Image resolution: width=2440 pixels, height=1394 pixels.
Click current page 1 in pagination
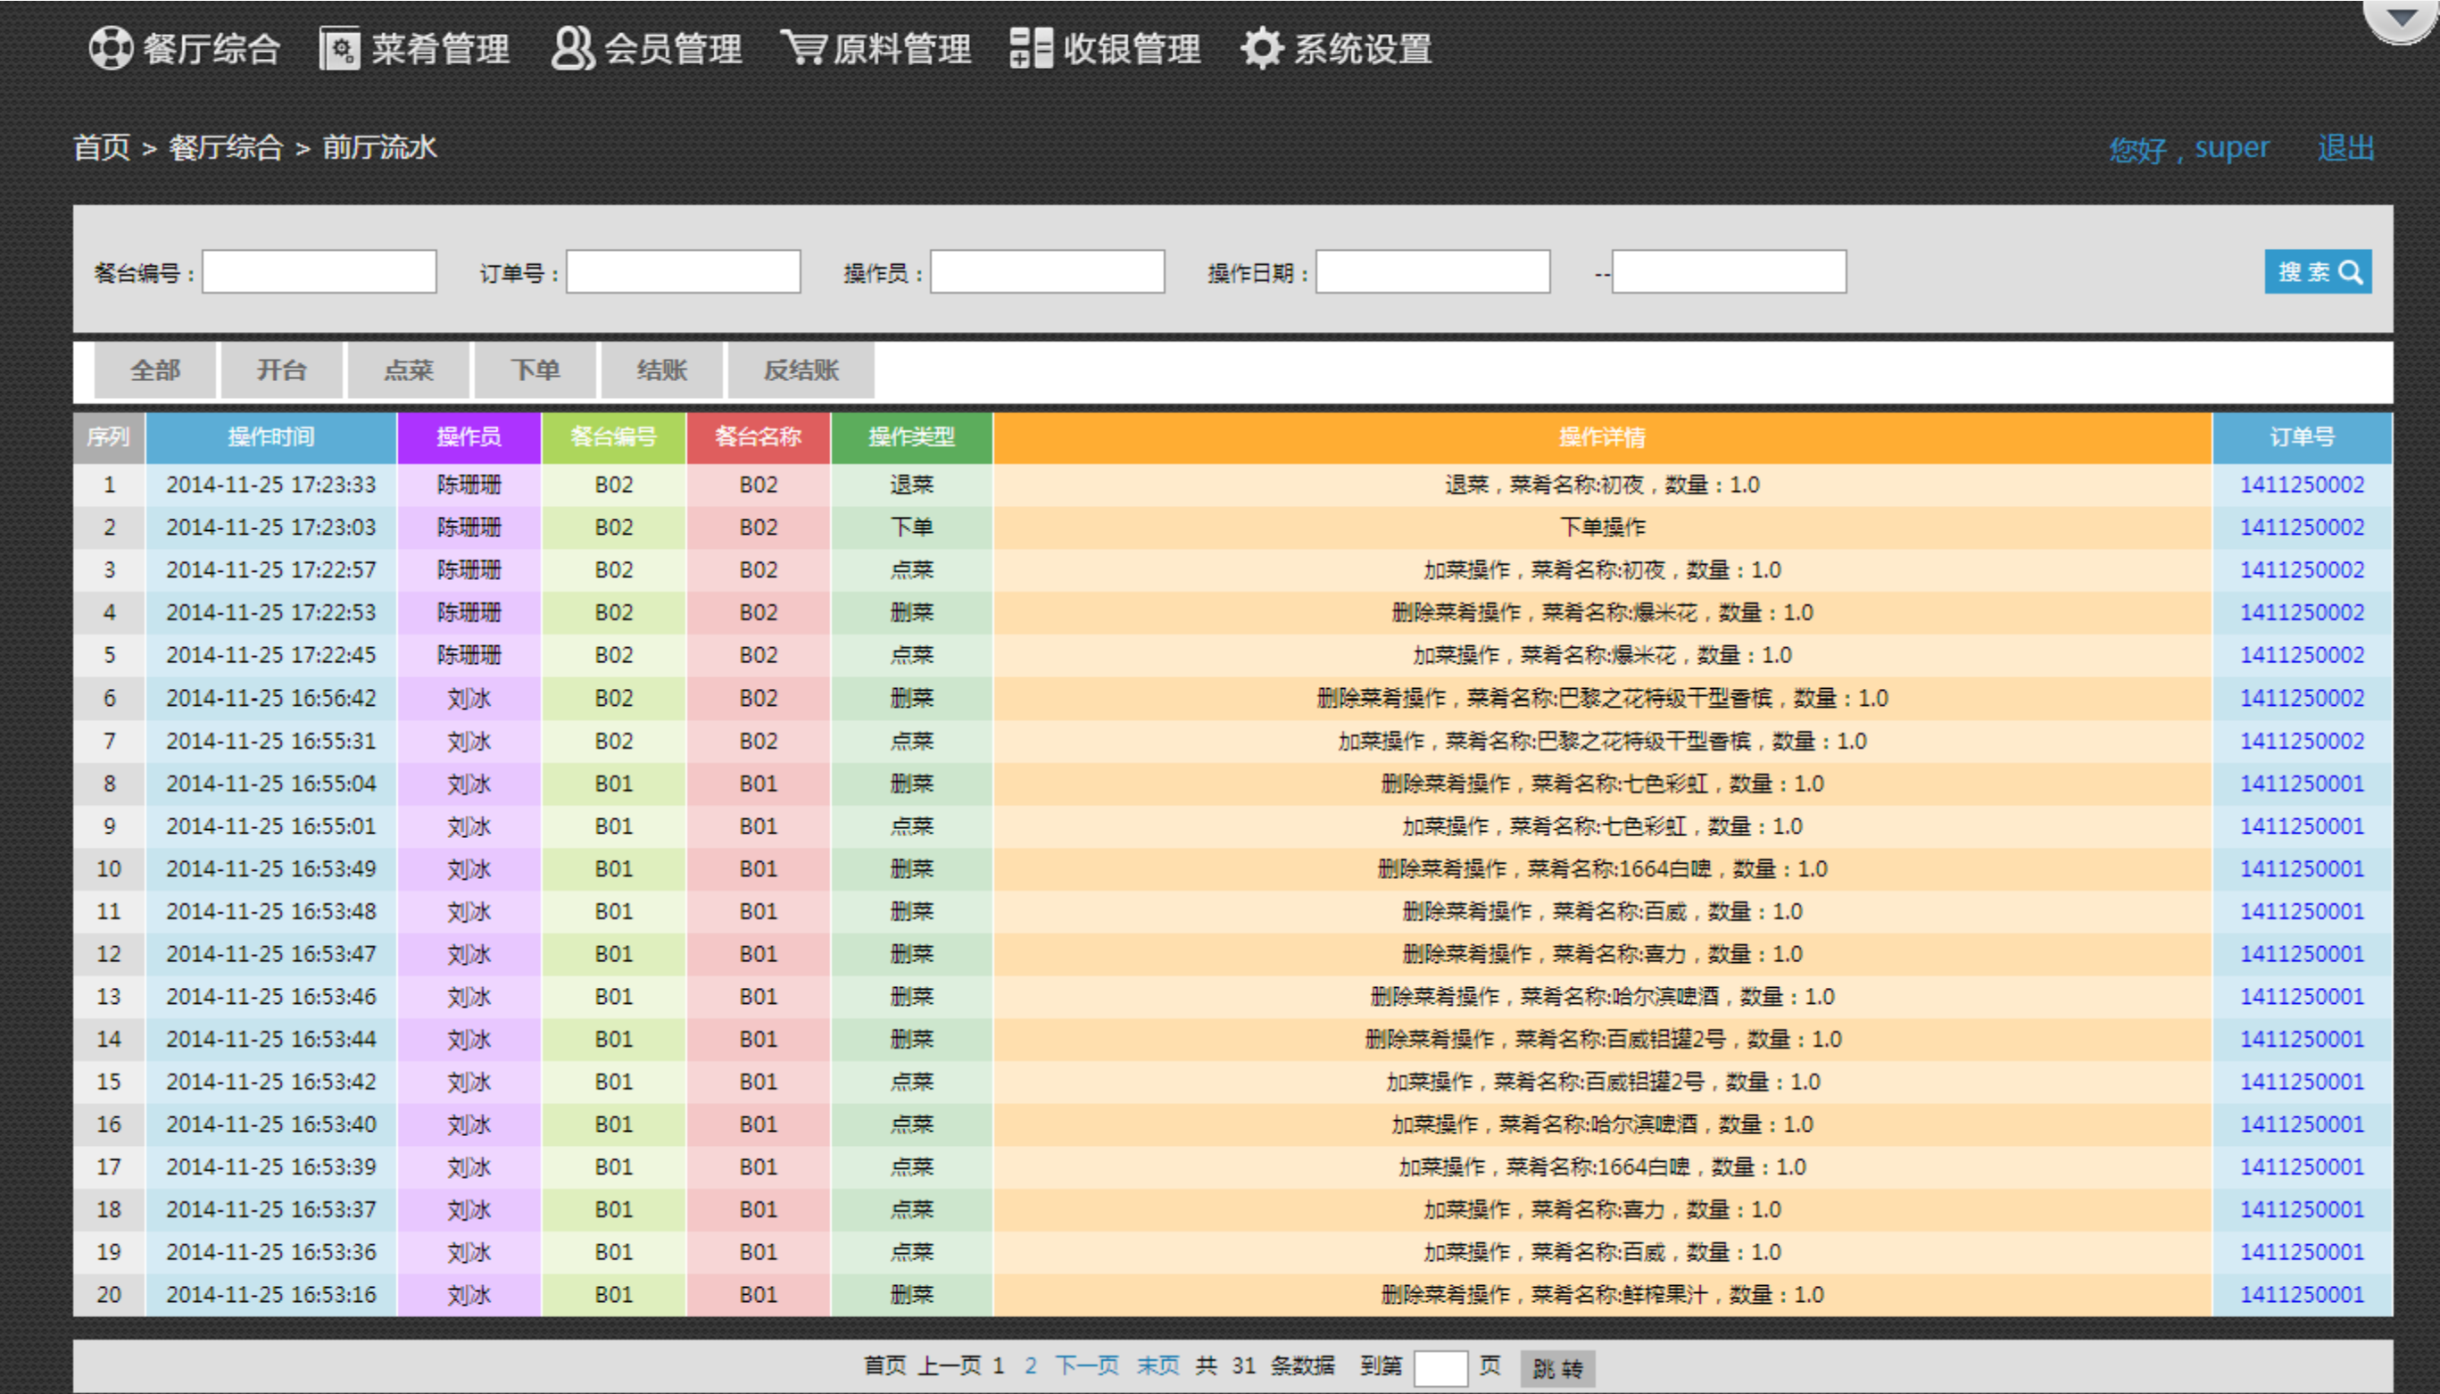(x=999, y=1366)
